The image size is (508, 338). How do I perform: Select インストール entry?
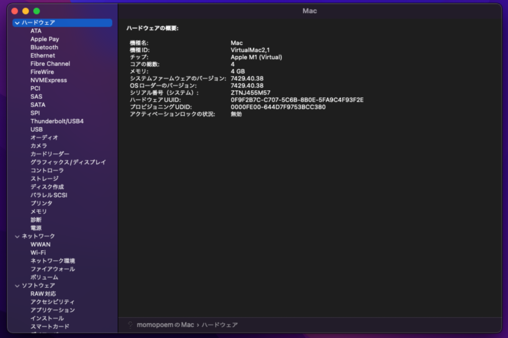(47, 319)
